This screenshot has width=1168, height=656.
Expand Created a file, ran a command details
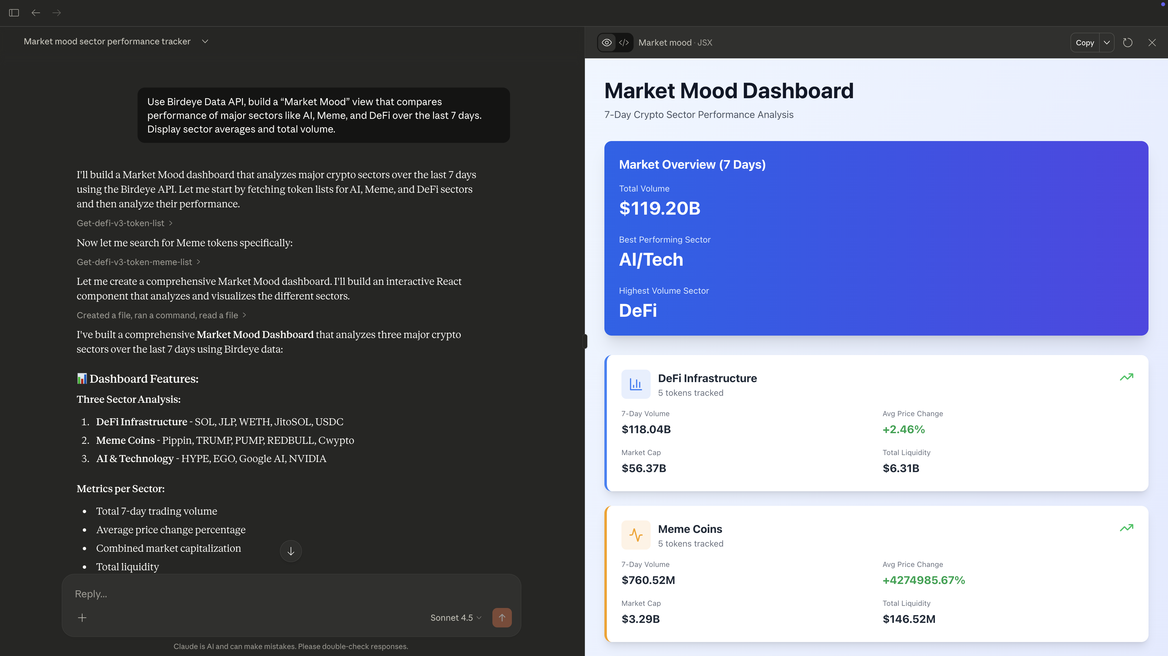(161, 315)
